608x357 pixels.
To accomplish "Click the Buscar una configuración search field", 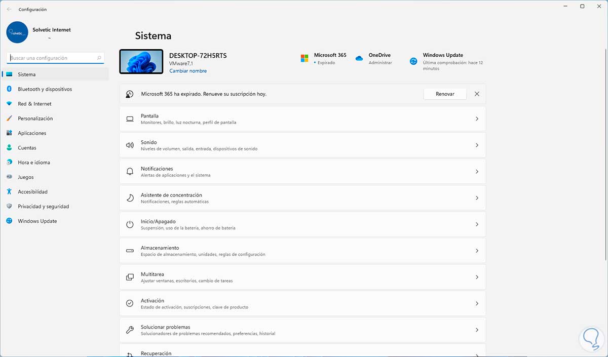I will tap(53, 58).
